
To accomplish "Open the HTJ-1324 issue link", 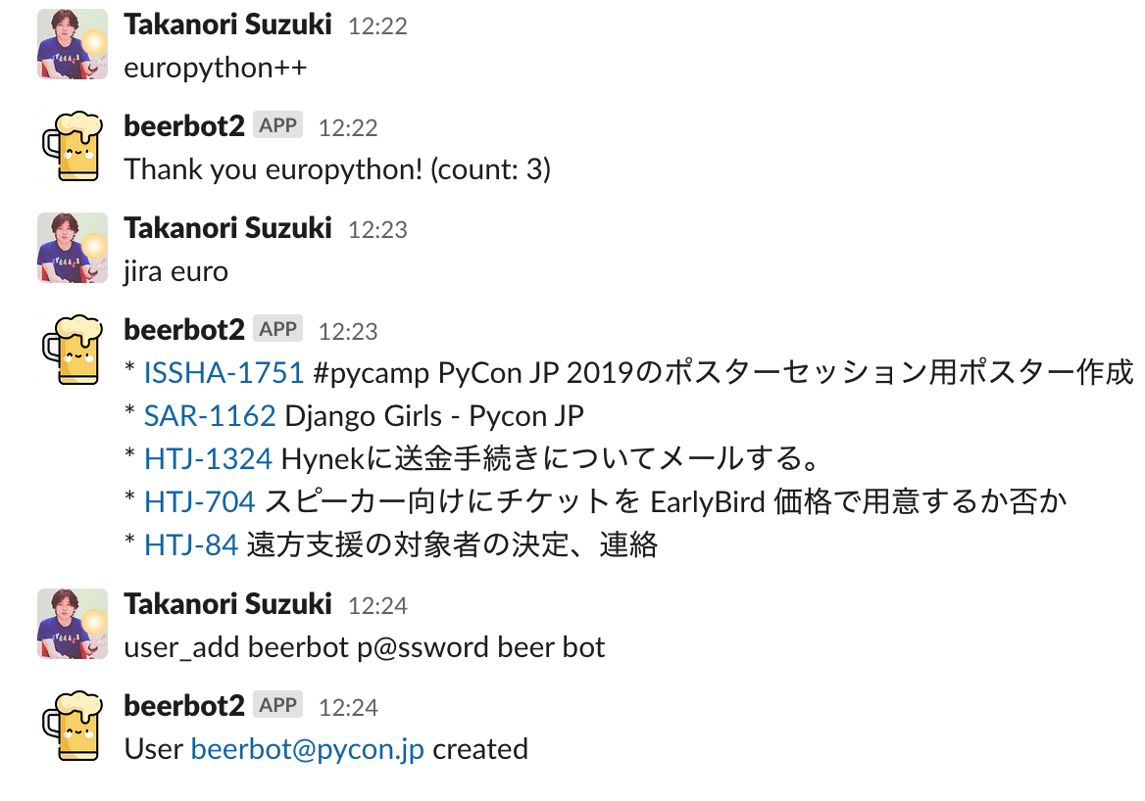I will [x=208, y=459].
